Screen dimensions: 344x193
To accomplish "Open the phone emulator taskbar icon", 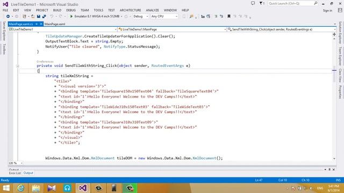I will click(x=114, y=188).
